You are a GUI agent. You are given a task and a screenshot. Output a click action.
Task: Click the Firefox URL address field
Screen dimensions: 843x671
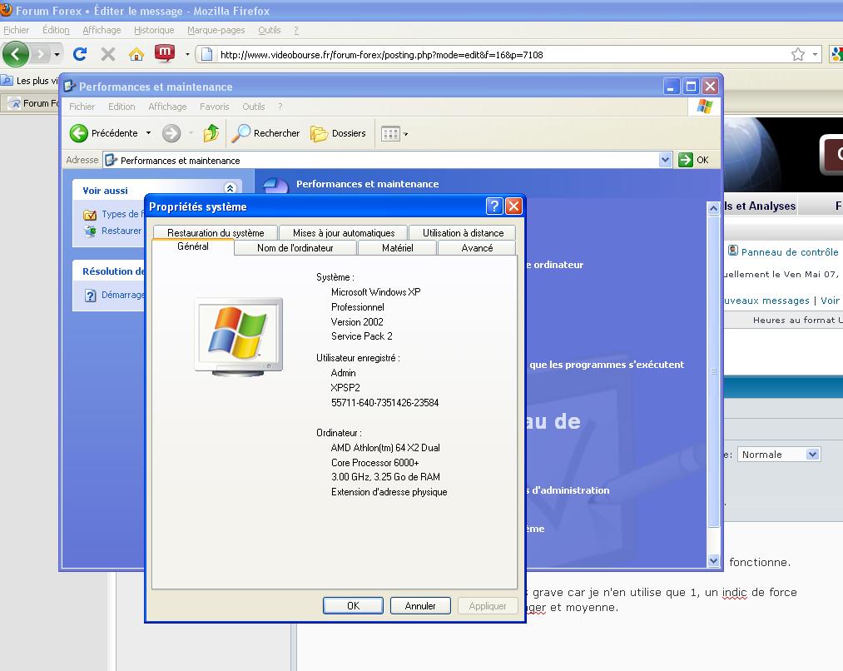(x=499, y=55)
